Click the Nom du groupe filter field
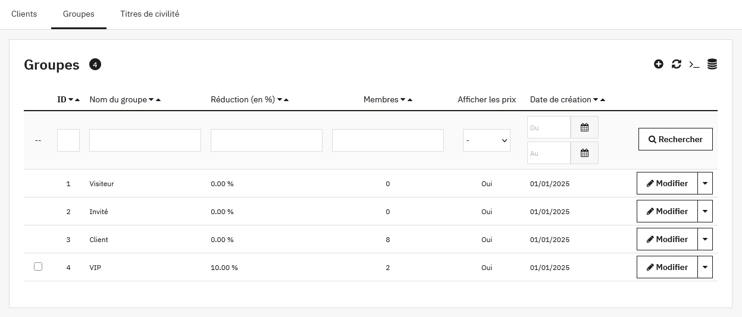Viewport: 742px width, 317px height. (x=145, y=140)
